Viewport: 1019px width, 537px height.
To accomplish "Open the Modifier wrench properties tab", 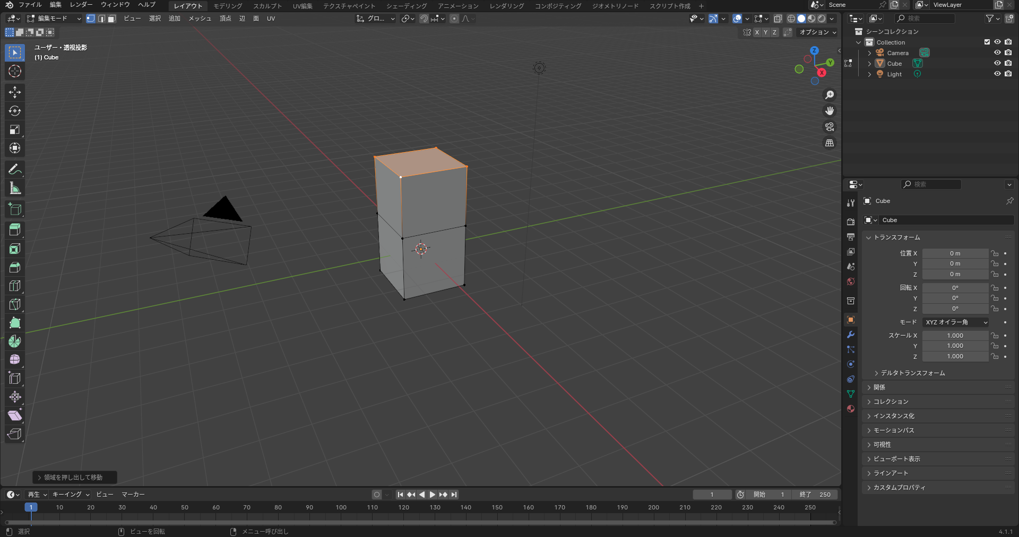I will tap(851, 334).
